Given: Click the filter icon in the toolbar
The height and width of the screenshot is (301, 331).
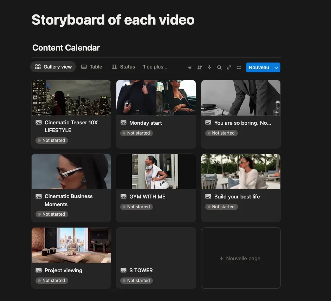Looking at the screenshot, I should coord(190,67).
